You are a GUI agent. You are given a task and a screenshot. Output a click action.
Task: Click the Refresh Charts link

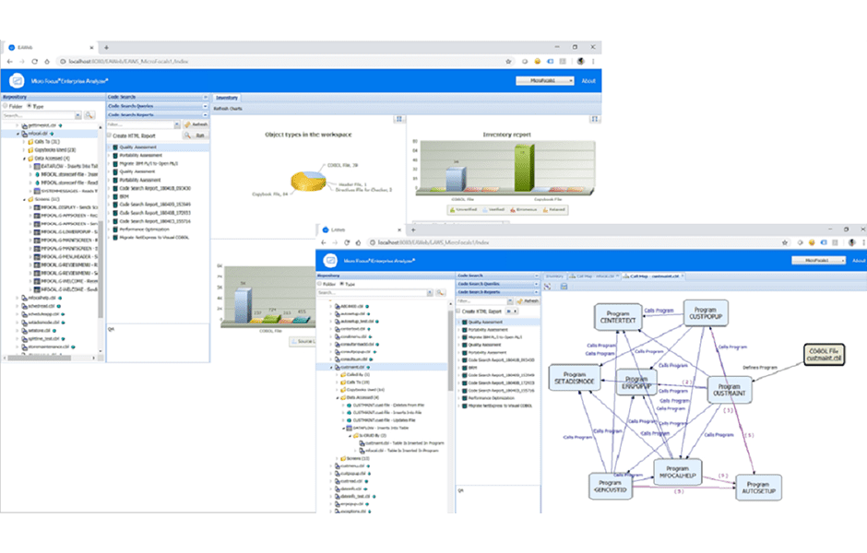(228, 109)
